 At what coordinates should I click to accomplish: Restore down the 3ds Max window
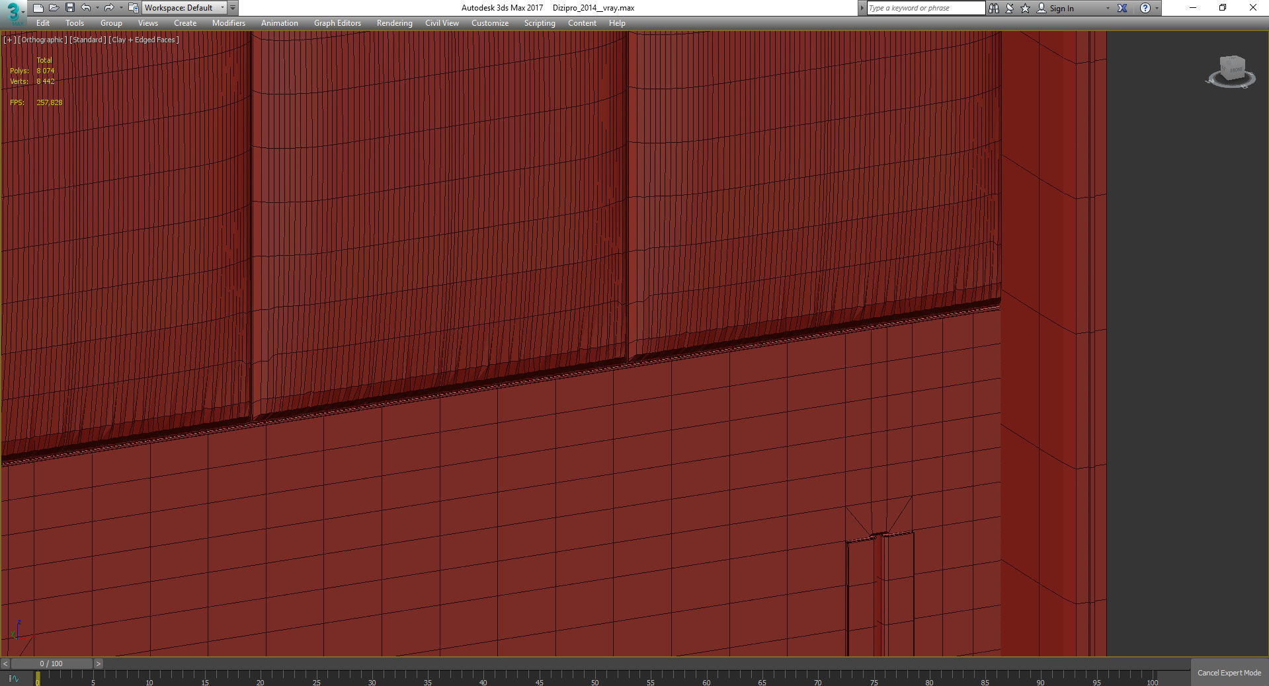pyautogui.click(x=1223, y=8)
